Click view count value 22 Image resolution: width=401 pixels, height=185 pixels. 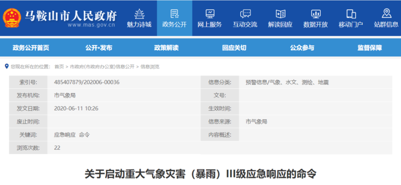pyautogui.click(x=57, y=148)
